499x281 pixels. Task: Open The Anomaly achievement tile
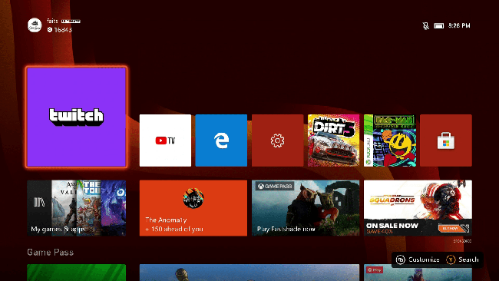pos(193,208)
